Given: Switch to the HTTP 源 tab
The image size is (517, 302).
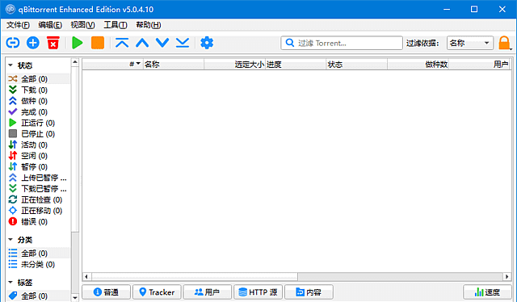Looking at the screenshot, I should (258, 292).
